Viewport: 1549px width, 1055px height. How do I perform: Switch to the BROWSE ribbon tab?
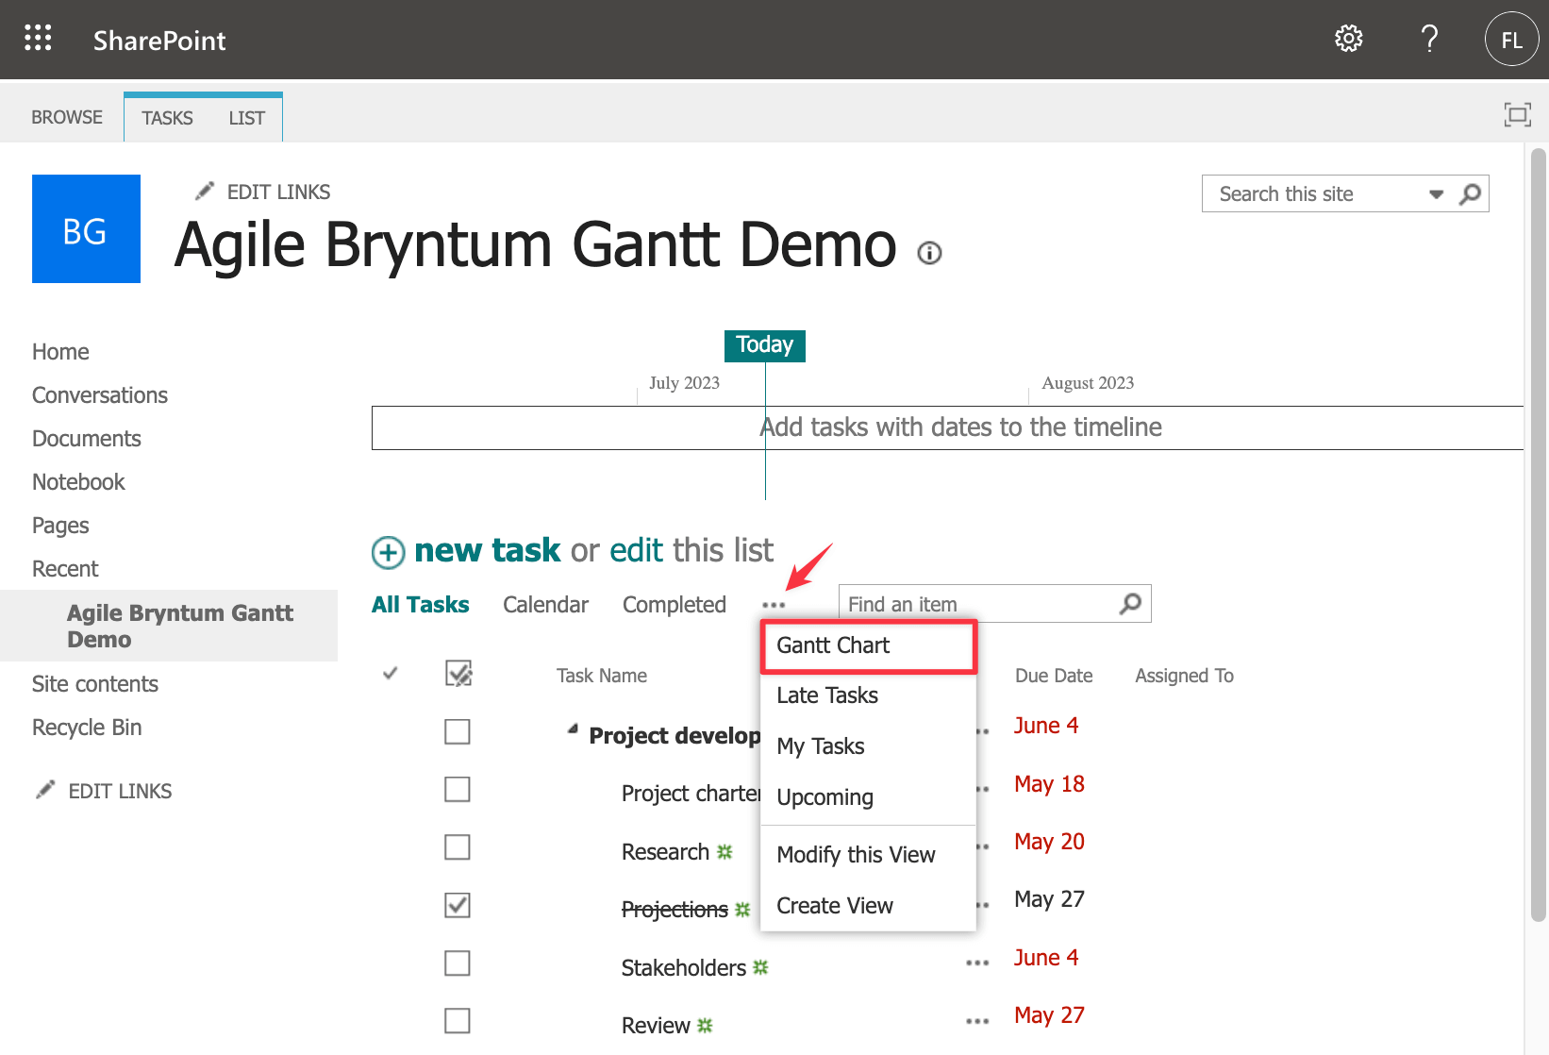point(67,117)
